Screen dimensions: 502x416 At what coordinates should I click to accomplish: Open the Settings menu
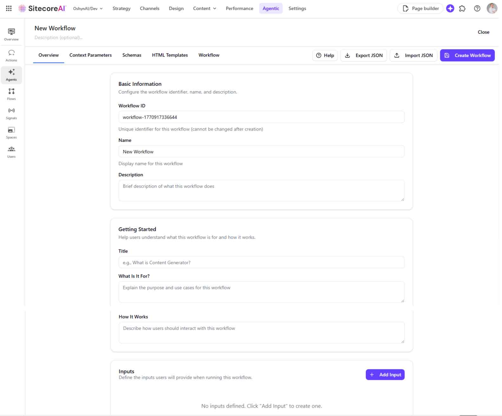click(297, 9)
